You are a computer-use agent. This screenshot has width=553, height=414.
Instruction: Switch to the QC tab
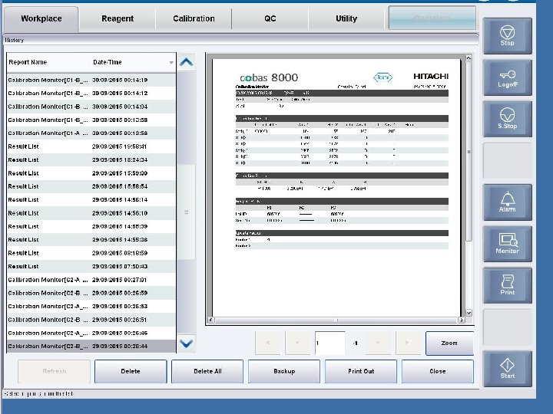[x=270, y=18]
